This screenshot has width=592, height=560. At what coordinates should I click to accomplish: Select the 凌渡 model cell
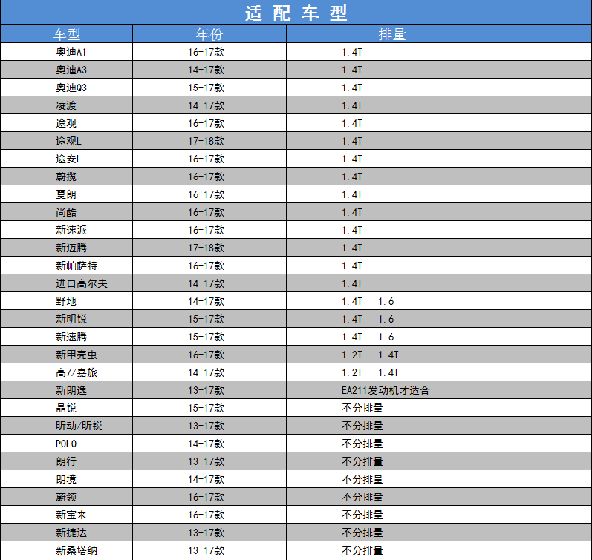pos(66,105)
